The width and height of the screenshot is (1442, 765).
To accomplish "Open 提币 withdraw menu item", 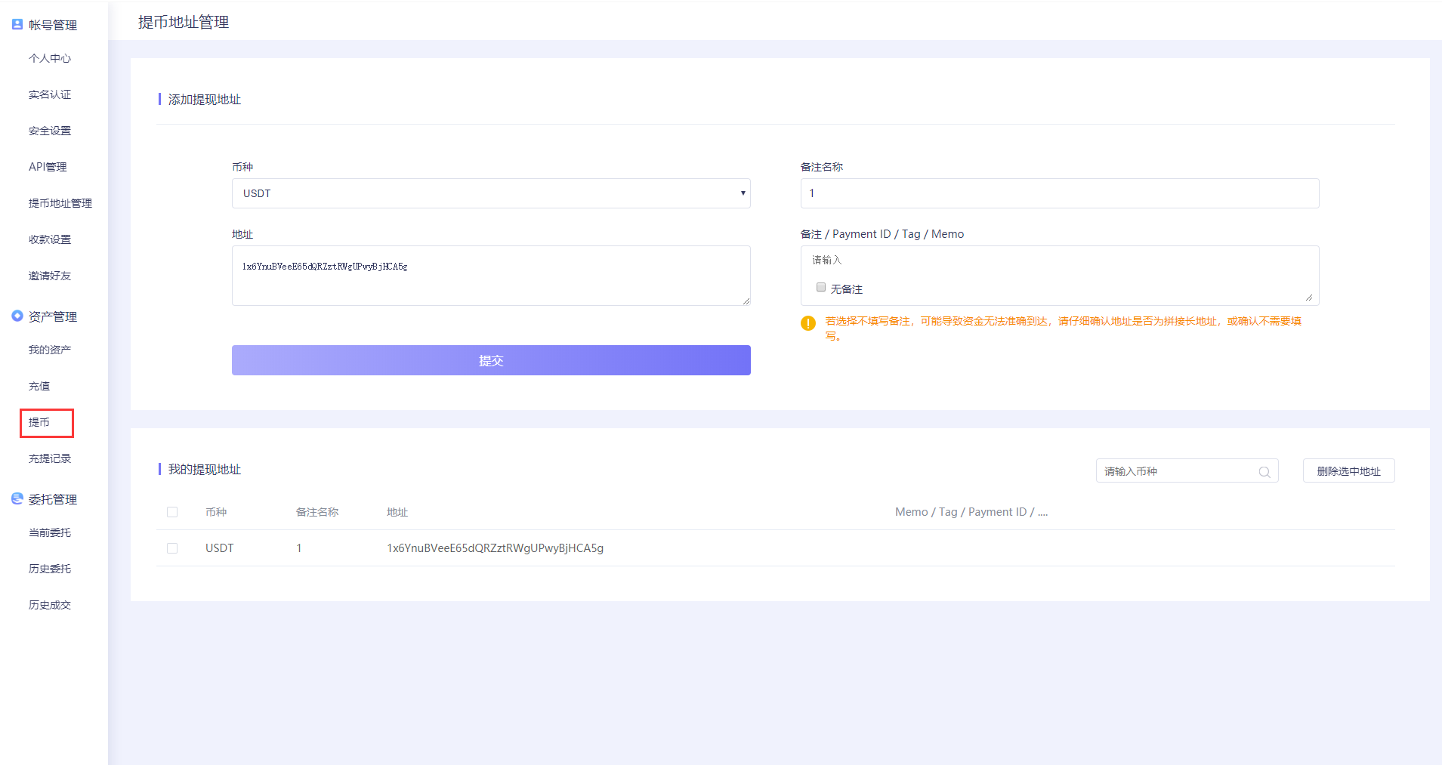I will click(x=39, y=422).
